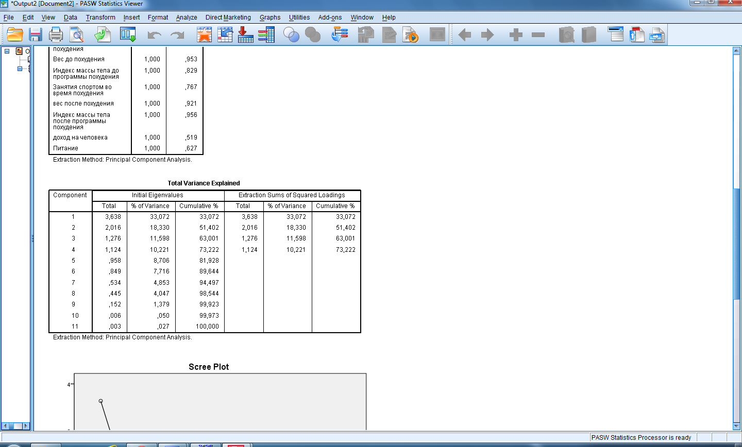Viewport: 742px width, 447px height.
Task: Click the Scree Plot chart title
Action: click(x=209, y=367)
